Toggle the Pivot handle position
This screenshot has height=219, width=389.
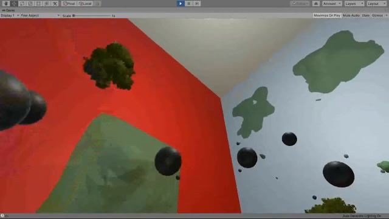(x=69, y=4)
